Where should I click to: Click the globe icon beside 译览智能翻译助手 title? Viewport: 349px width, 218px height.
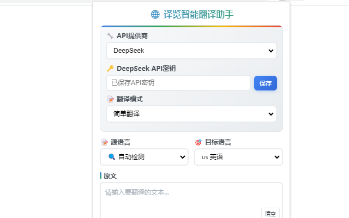coord(155,15)
